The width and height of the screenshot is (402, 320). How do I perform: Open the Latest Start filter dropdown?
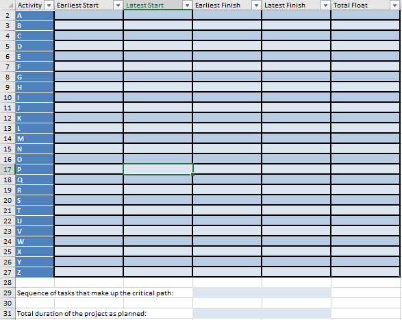tap(187, 5)
